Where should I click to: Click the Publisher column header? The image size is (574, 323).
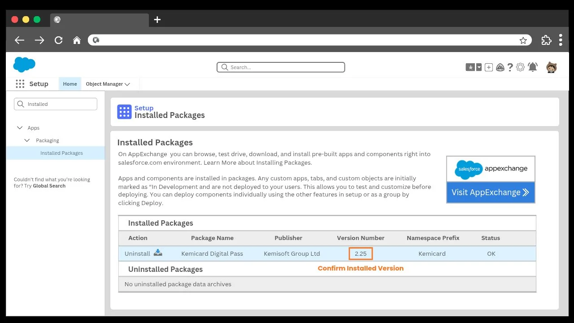click(288, 238)
